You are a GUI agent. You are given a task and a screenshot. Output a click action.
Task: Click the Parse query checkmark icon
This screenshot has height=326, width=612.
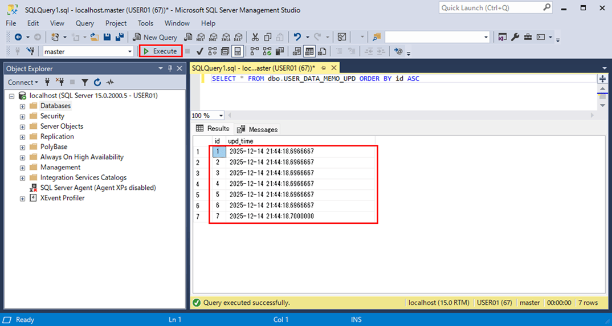(x=200, y=51)
